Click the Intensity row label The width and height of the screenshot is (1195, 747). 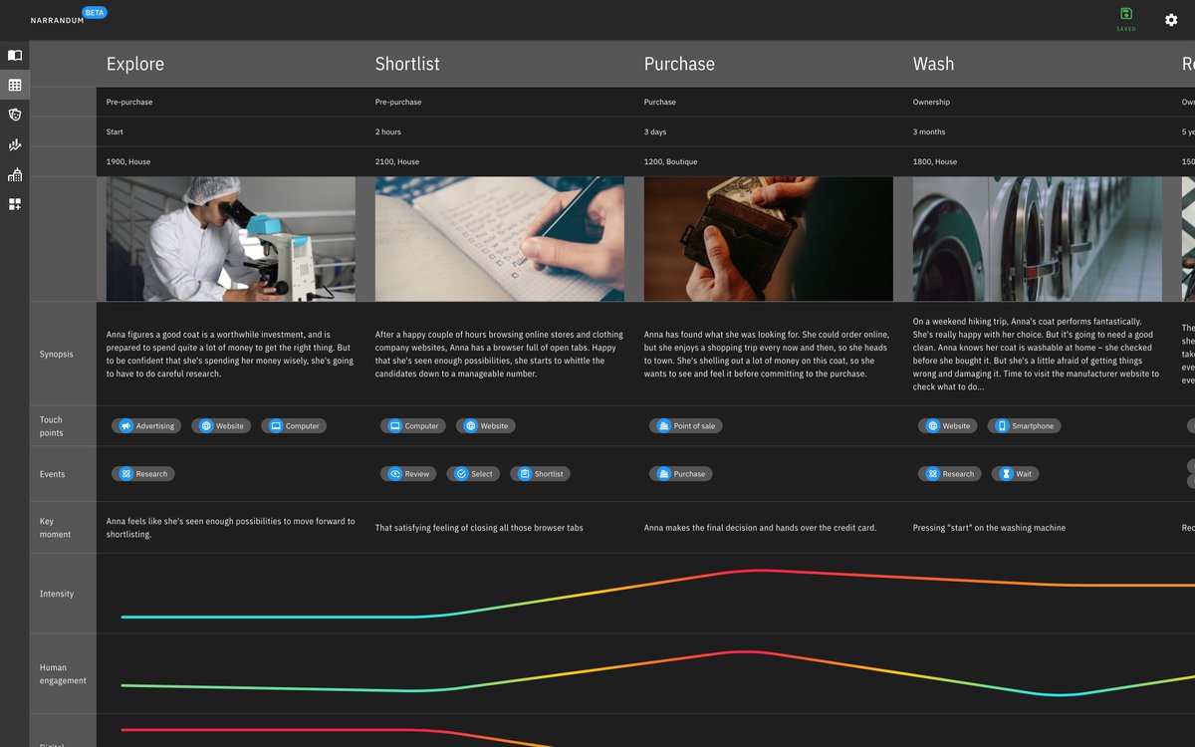pos(57,594)
